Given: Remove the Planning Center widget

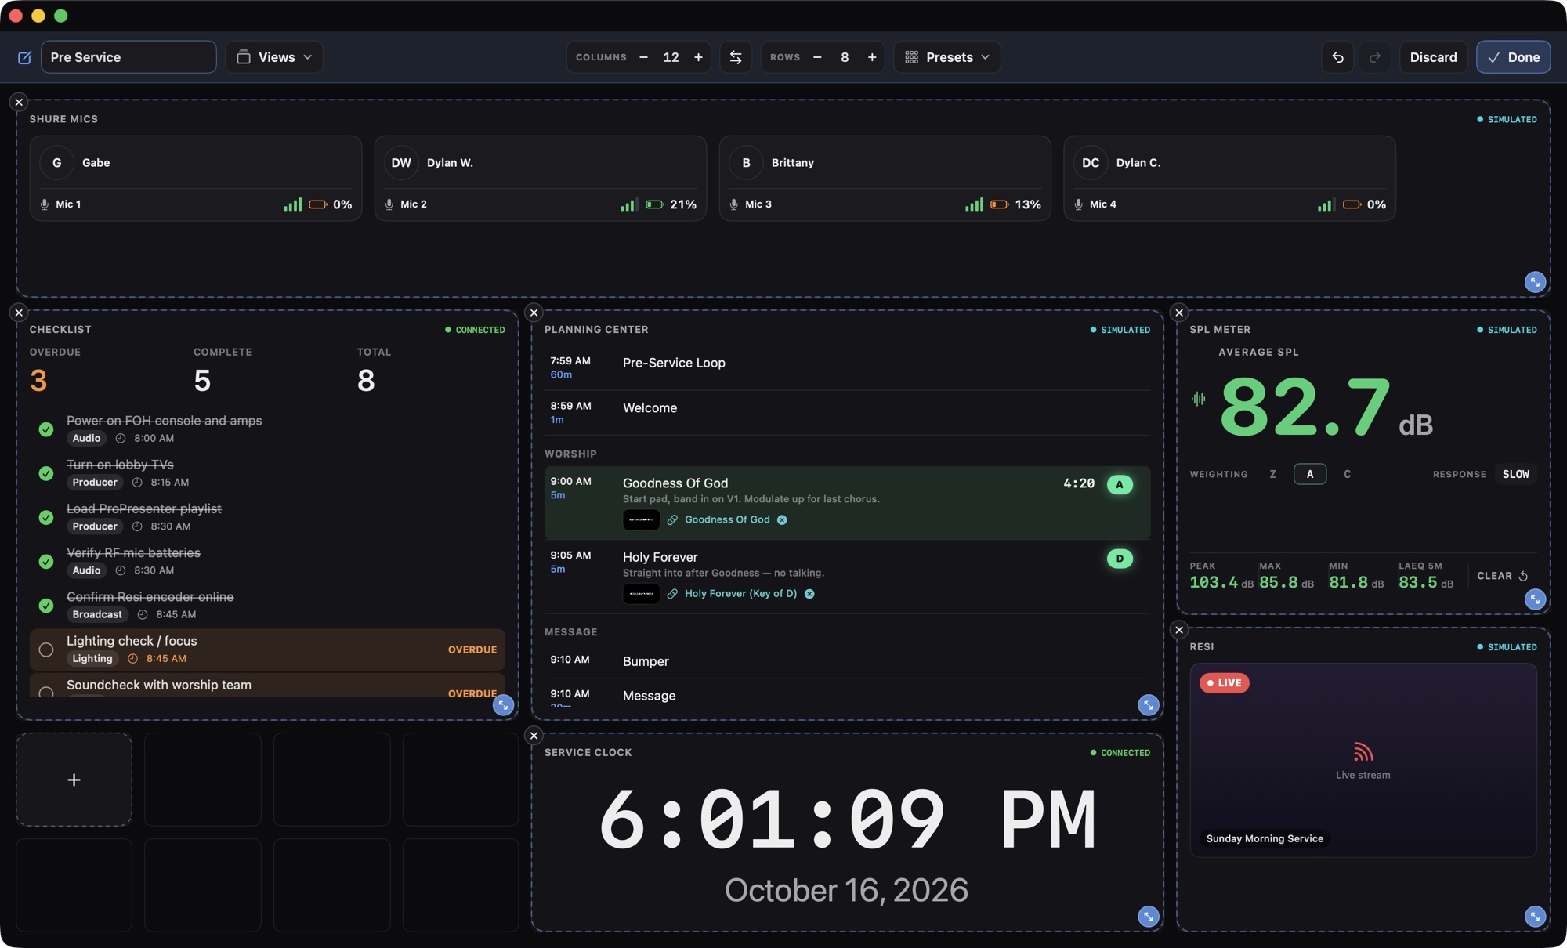Looking at the screenshot, I should [534, 313].
